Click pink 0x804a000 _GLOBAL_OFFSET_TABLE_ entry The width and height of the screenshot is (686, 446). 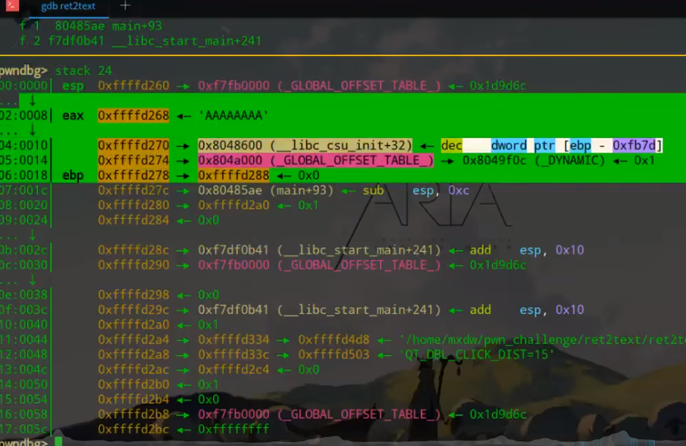point(316,161)
